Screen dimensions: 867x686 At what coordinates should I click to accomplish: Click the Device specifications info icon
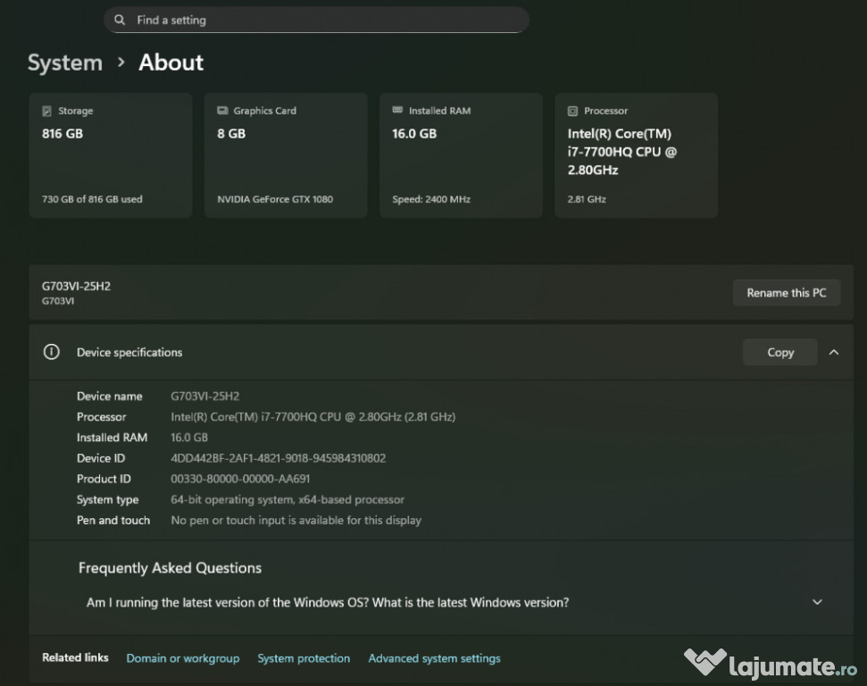tap(52, 352)
